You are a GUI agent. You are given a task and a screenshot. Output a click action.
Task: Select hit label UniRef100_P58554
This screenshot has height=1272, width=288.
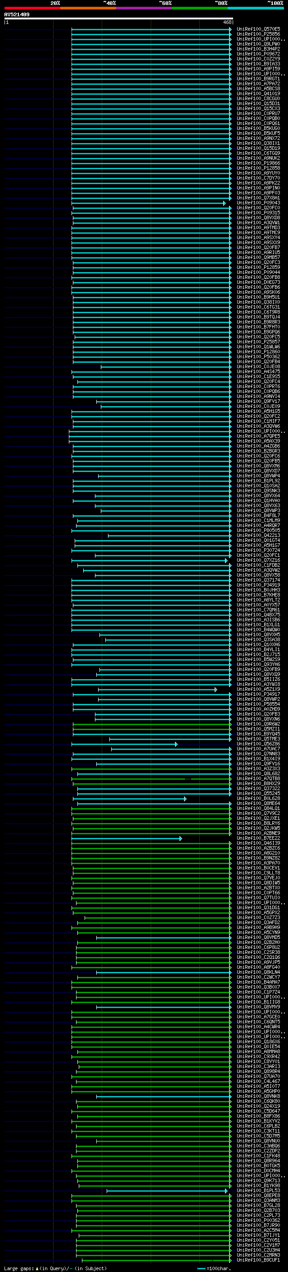(258, 704)
